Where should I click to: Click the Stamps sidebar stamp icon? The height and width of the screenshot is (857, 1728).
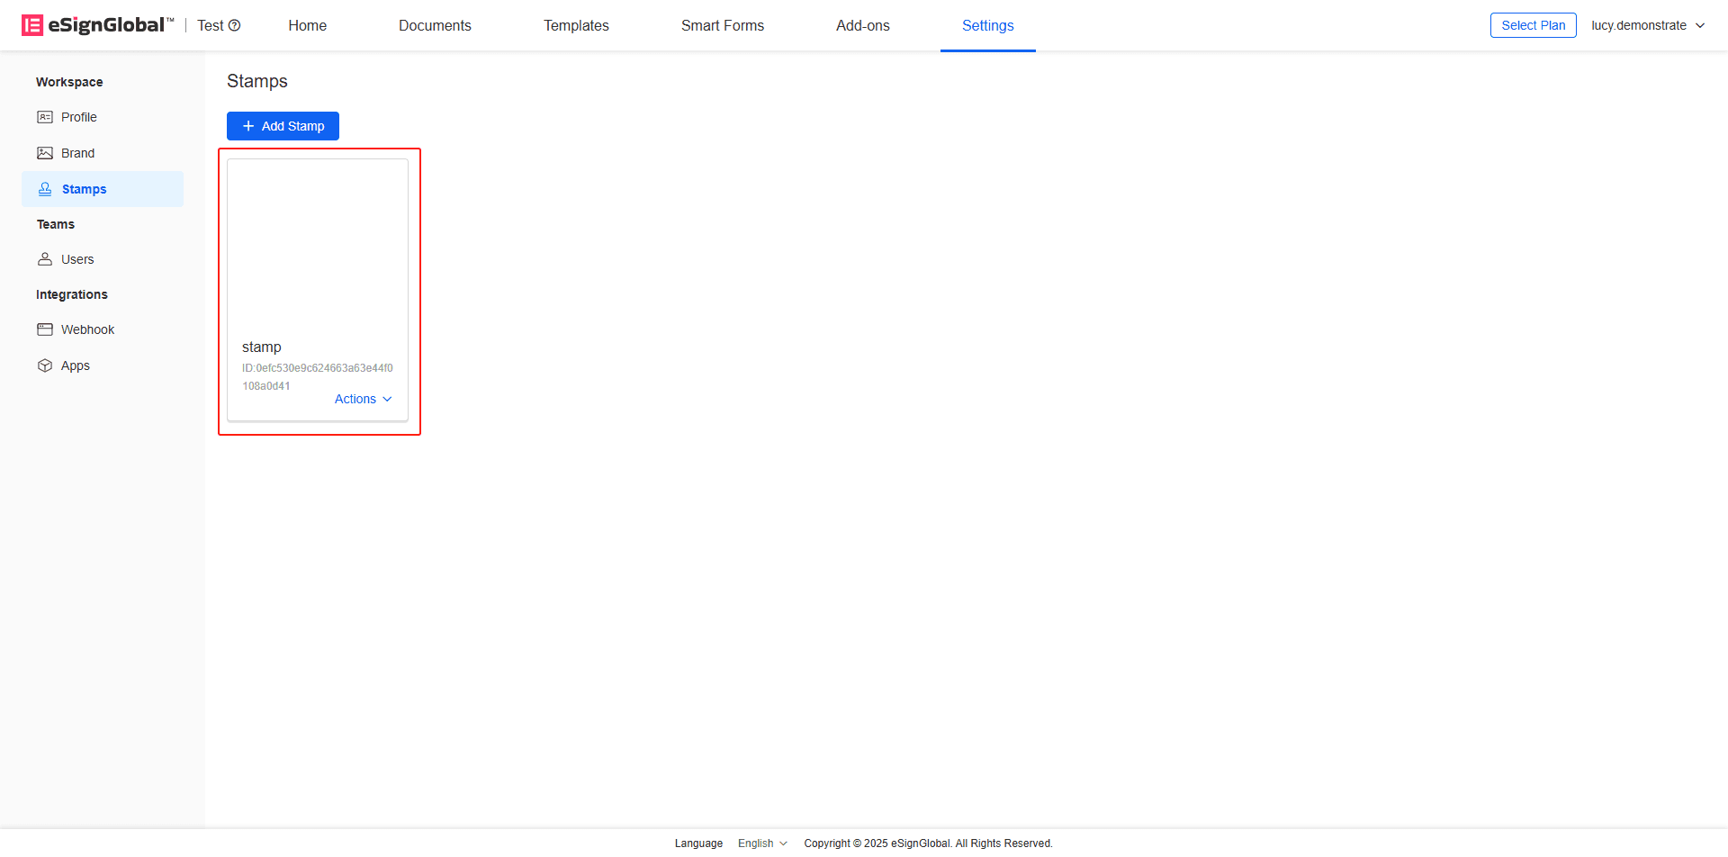[45, 189]
